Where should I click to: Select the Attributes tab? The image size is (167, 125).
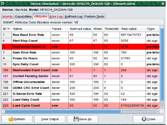tap(41, 16)
